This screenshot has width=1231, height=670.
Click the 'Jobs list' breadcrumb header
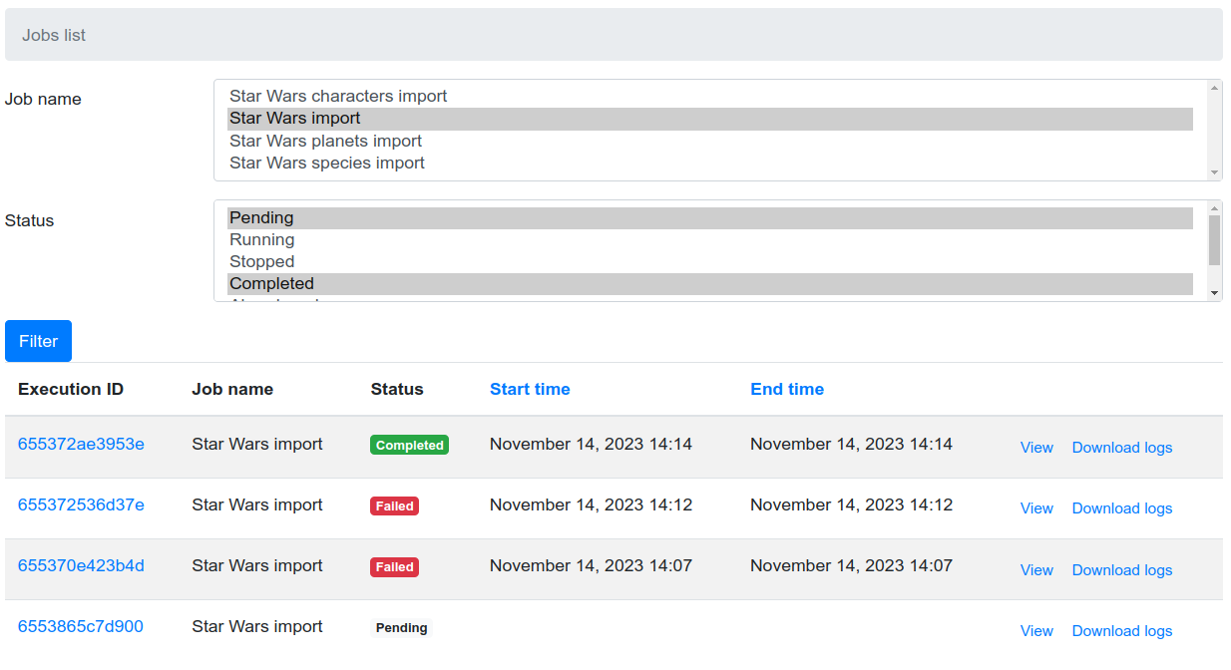pyautogui.click(x=54, y=36)
